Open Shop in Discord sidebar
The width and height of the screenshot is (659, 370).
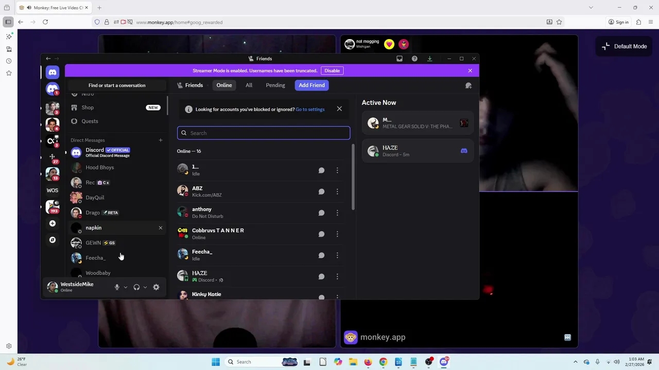click(x=116, y=107)
